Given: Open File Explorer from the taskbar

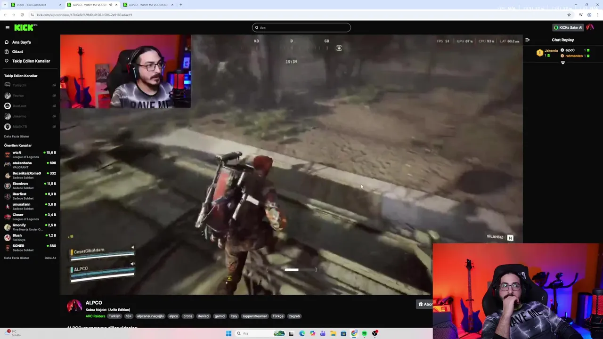Looking at the screenshot, I should click(x=333, y=333).
